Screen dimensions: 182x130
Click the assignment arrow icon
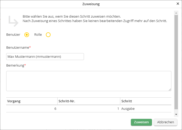pyautogui.click(x=13, y=21)
